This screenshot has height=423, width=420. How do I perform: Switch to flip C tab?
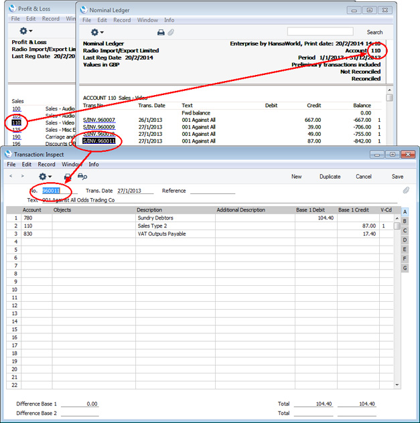(x=405, y=231)
